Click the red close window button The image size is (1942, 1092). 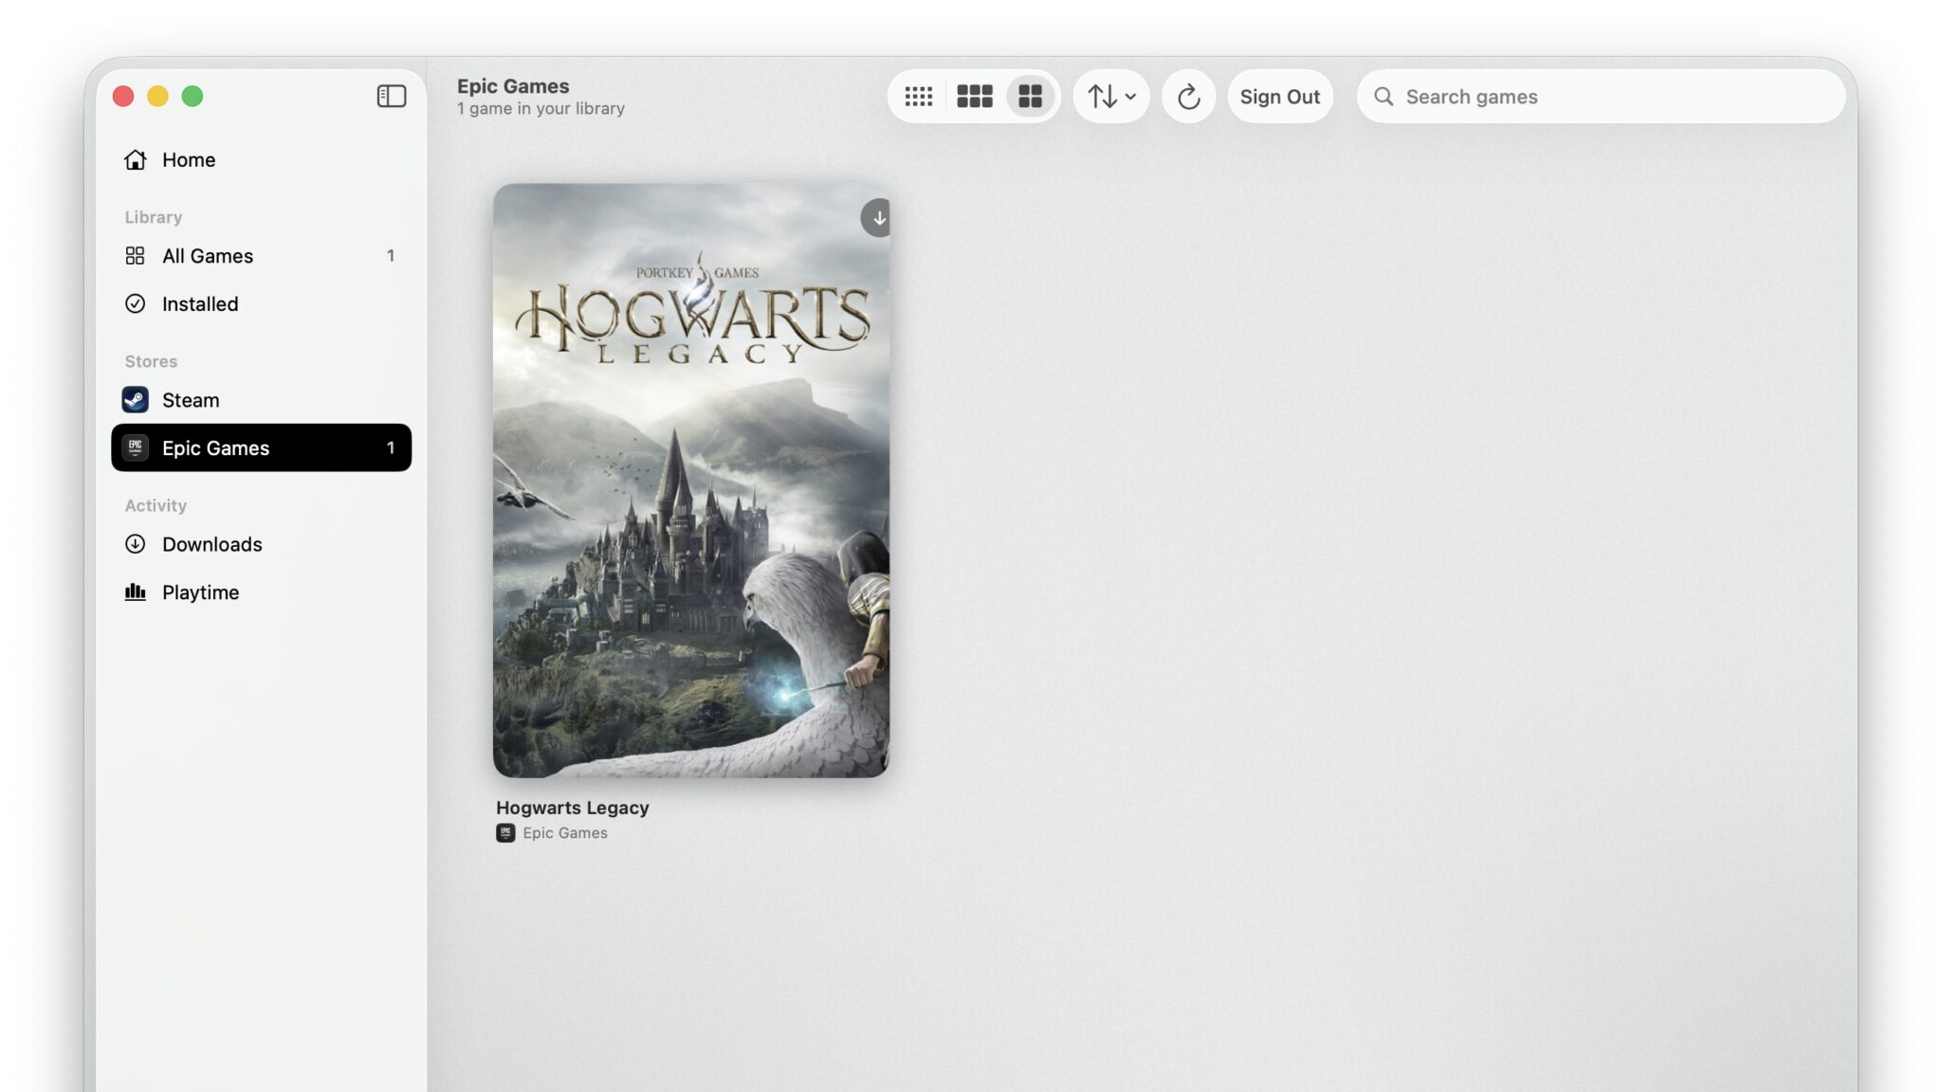point(123,97)
